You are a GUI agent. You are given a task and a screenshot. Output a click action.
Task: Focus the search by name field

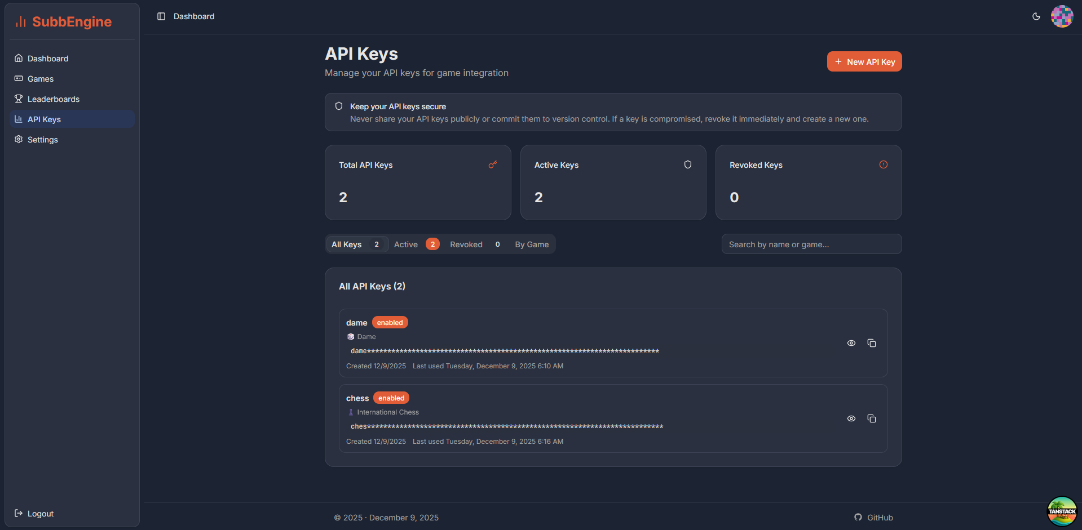pos(811,244)
